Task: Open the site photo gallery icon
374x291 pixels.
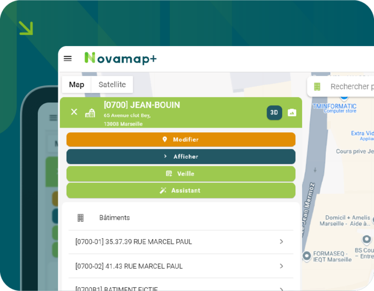Action: point(292,113)
